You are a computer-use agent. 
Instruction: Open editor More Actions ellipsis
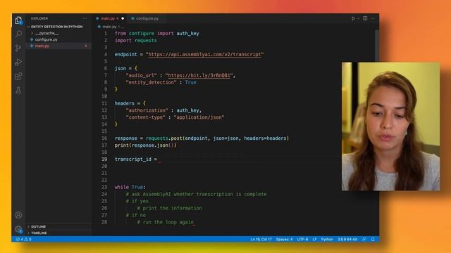pyautogui.click(x=373, y=18)
